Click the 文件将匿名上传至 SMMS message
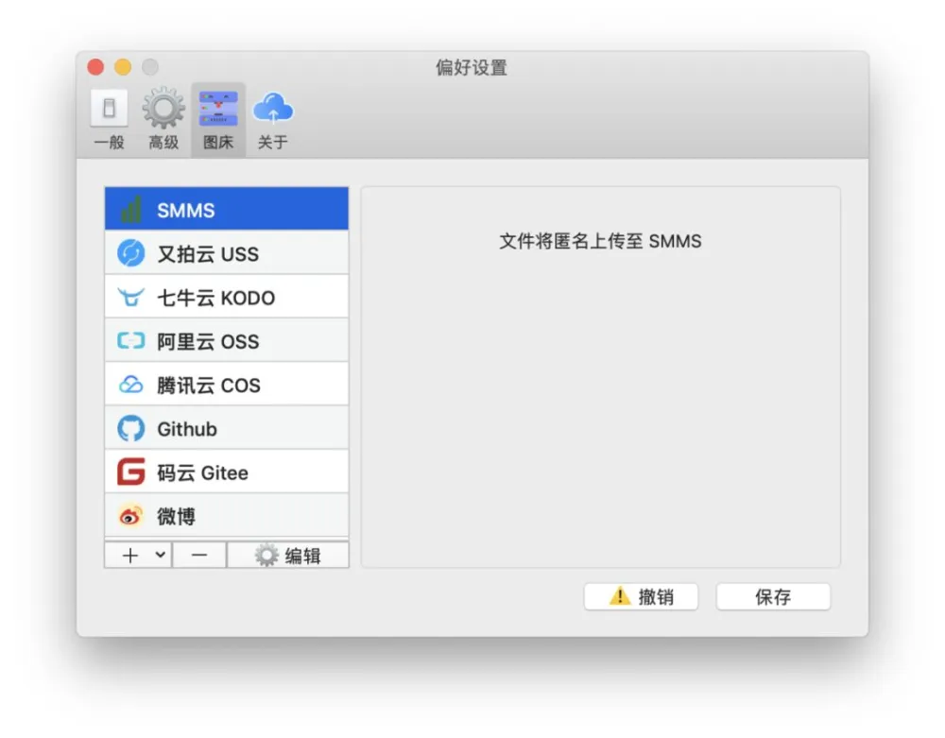945x738 pixels. pos(600,241)
